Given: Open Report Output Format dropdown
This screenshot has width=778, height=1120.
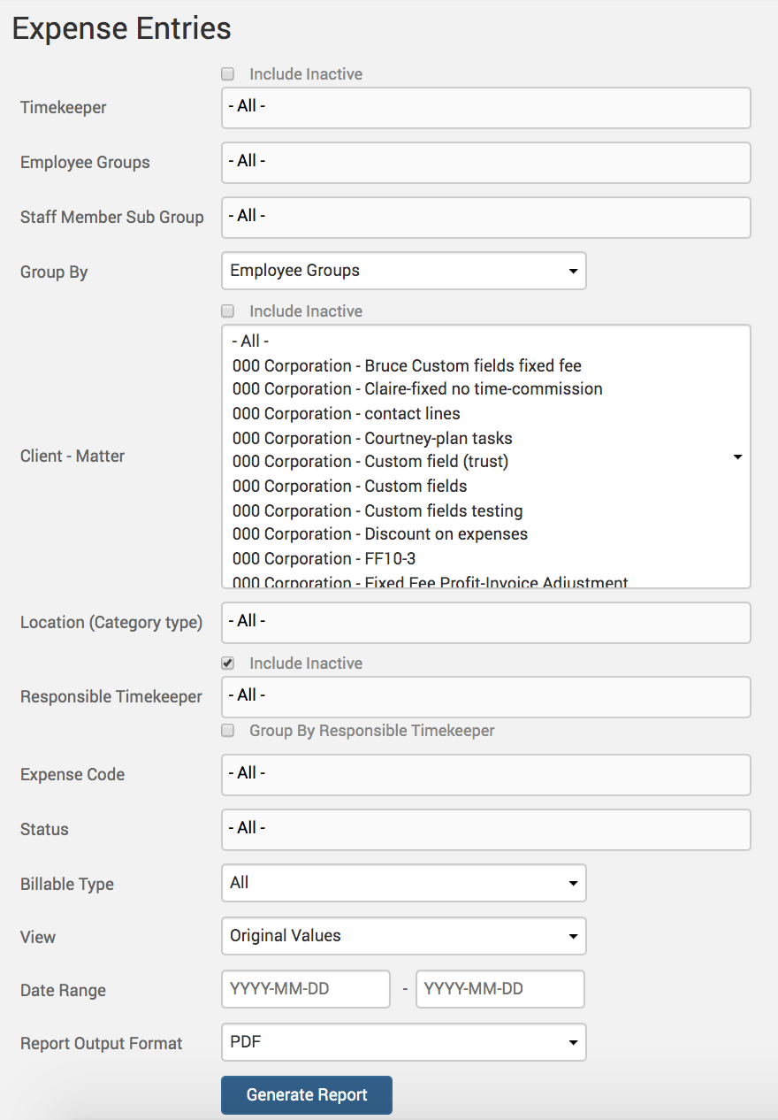Looking at the screenshot, I should click(x=403, y=1042).
